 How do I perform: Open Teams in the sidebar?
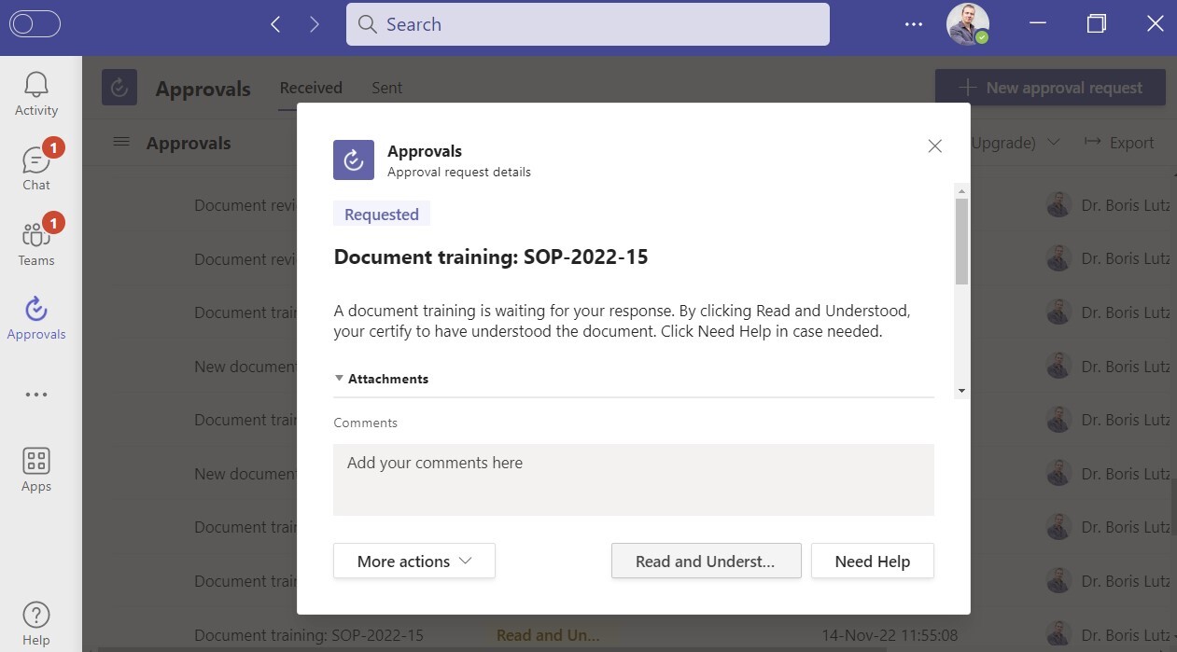(x=36, y=243)
